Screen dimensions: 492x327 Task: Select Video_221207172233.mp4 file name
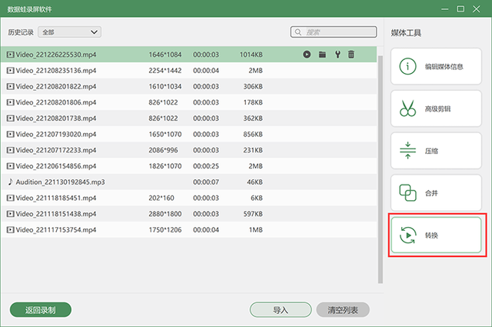click(x=56, y=150)
